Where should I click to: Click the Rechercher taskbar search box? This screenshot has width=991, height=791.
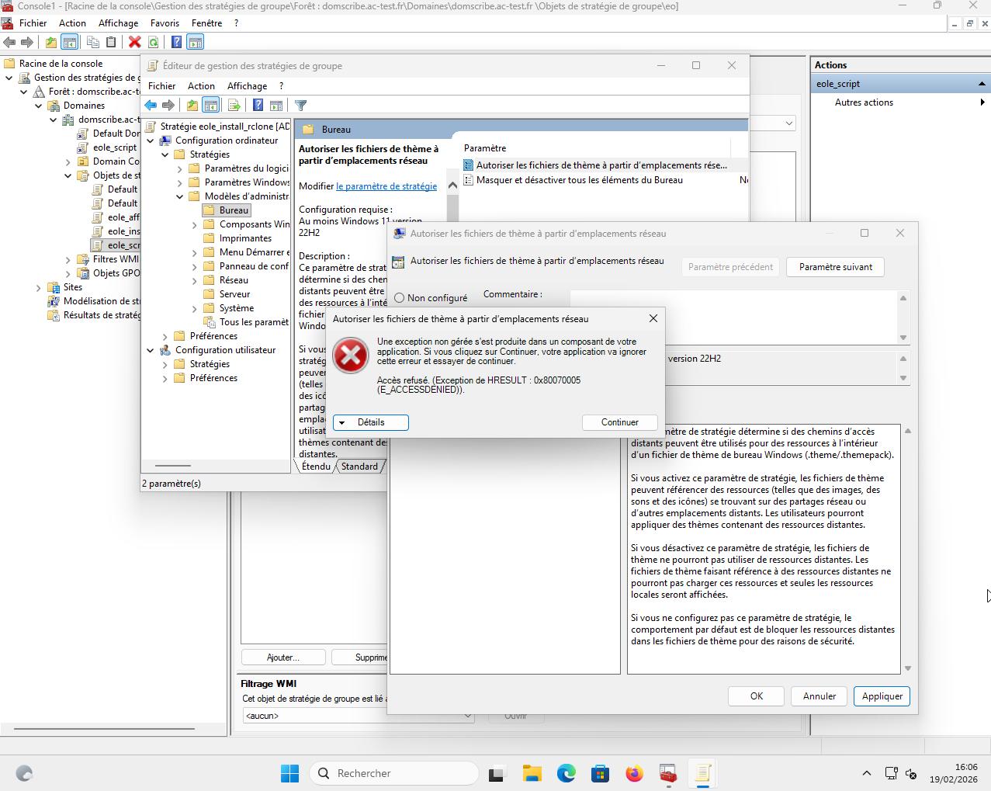click(x=394, y=773)
